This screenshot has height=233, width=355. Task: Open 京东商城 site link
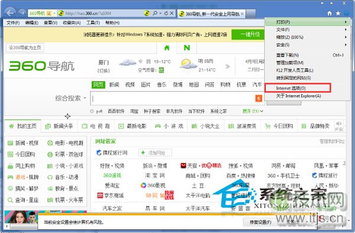click(x=111, y=195)
